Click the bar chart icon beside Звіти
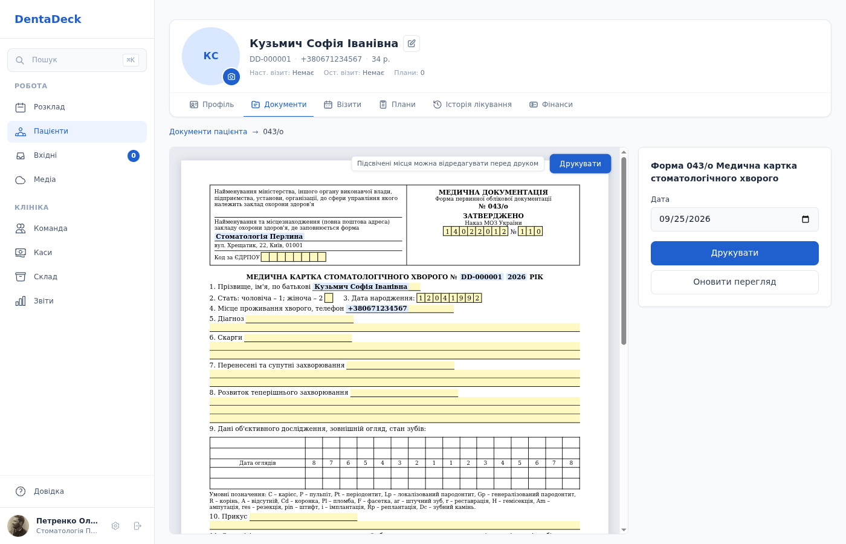This screenshot has width=846, height=544. tap(21, 301)
